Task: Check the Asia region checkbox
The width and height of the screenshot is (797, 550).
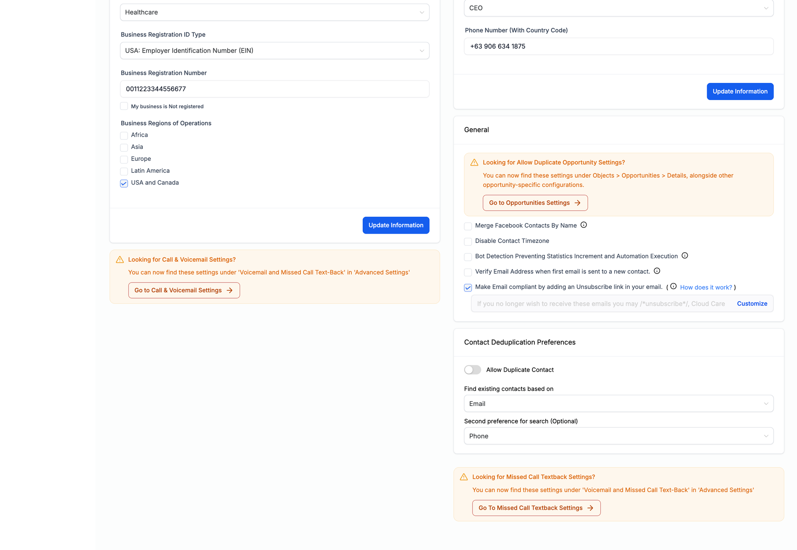Action: (124, 148)
